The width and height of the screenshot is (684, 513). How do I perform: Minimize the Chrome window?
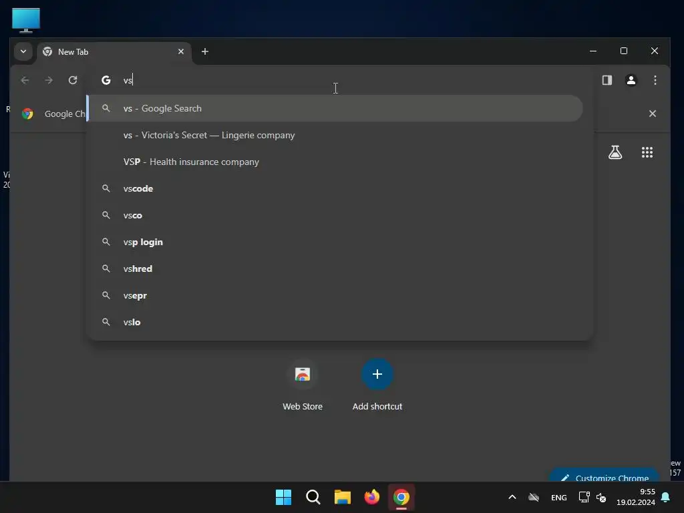point(593,51)
